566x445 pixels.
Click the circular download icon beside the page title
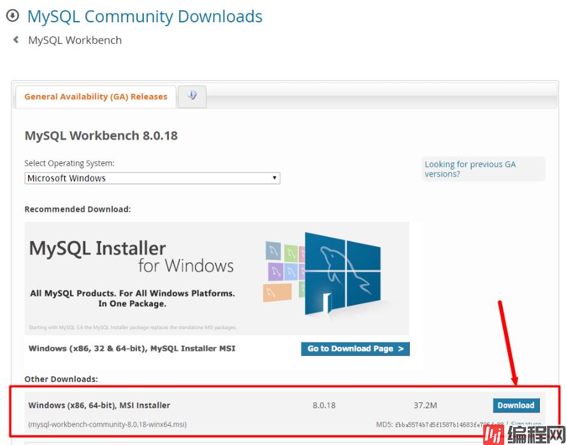(12, 15)
